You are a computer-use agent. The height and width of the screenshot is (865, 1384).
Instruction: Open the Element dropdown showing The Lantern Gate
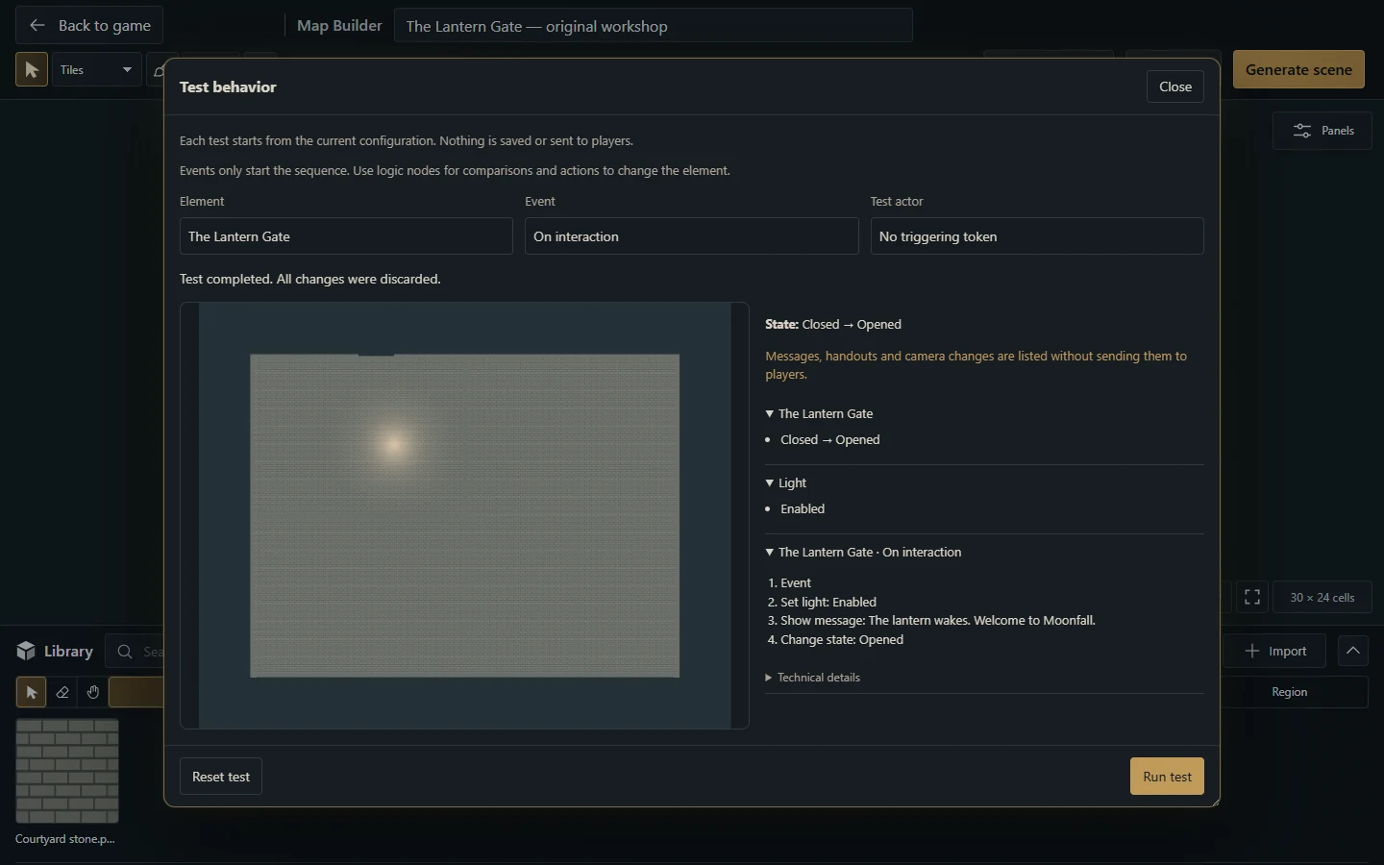pos(346,236)
